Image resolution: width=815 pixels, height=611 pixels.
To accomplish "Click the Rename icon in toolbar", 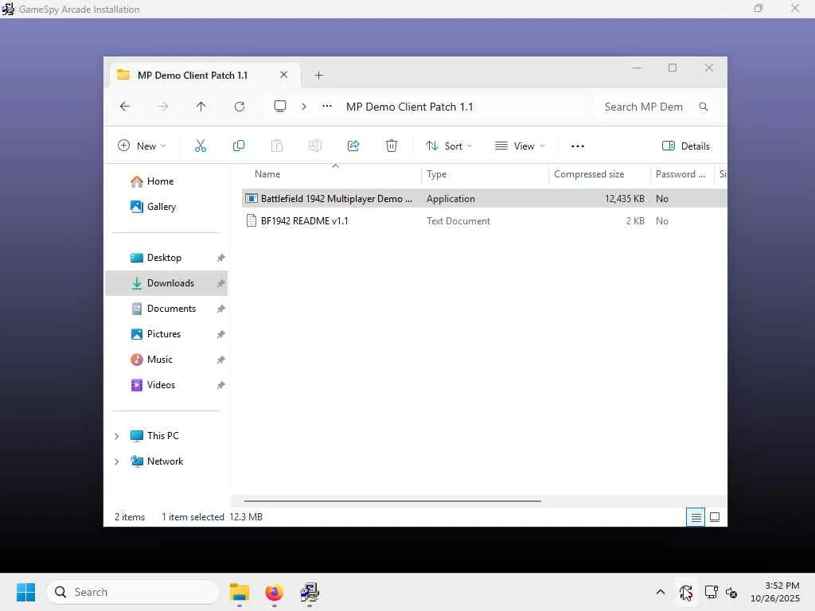I will point(315,146).
